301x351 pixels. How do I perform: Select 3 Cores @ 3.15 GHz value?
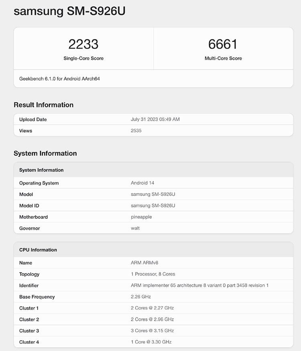pyautogui.click(x=152, y=330)
